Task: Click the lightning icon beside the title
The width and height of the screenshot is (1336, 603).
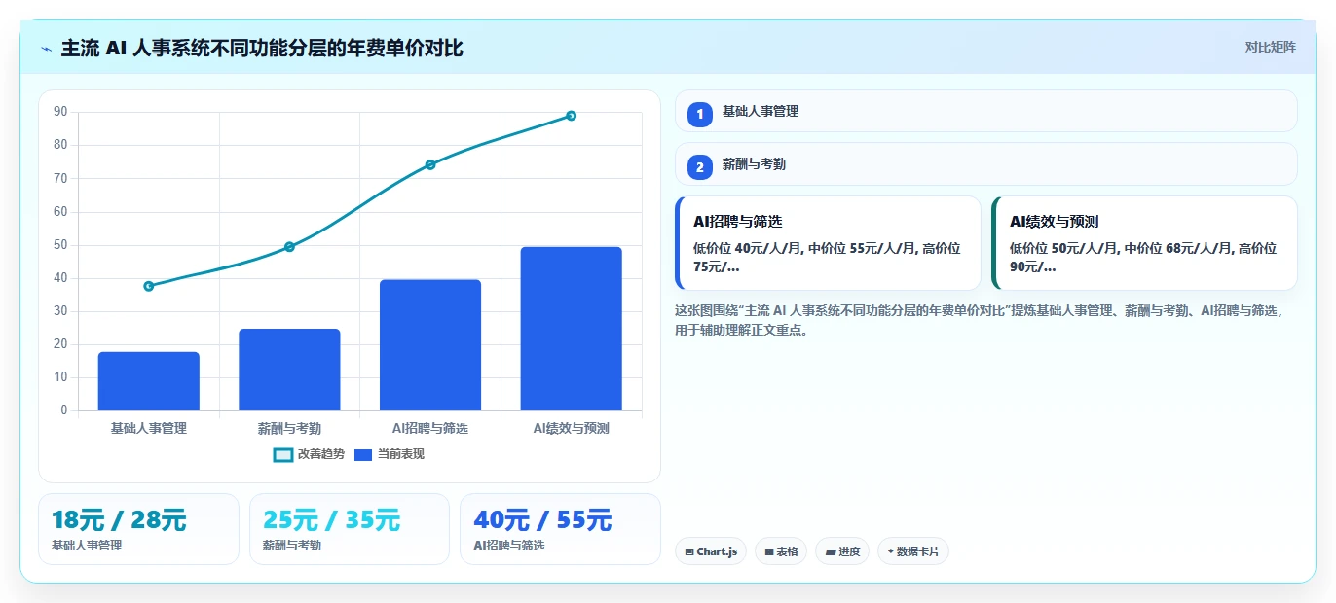Action: (x=47, y=48)
